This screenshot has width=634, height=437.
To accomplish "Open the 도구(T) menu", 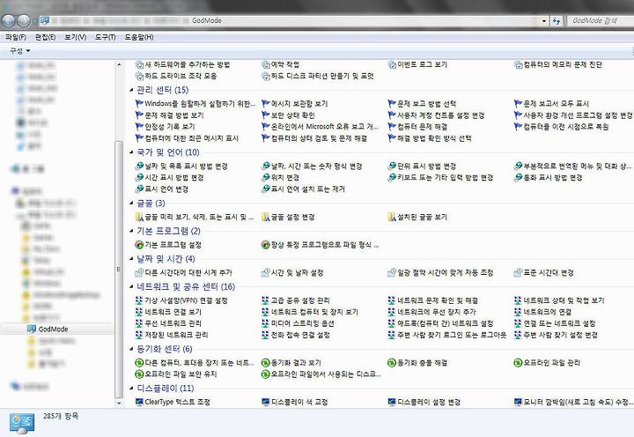I will pos(105,37).
